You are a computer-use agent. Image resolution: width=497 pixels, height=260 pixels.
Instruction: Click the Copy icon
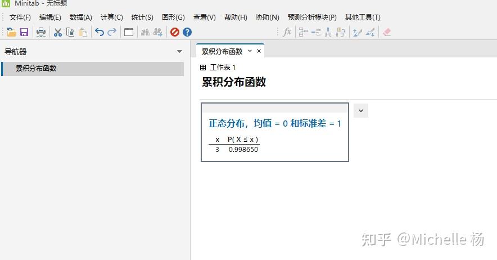[x=70, y=32]
